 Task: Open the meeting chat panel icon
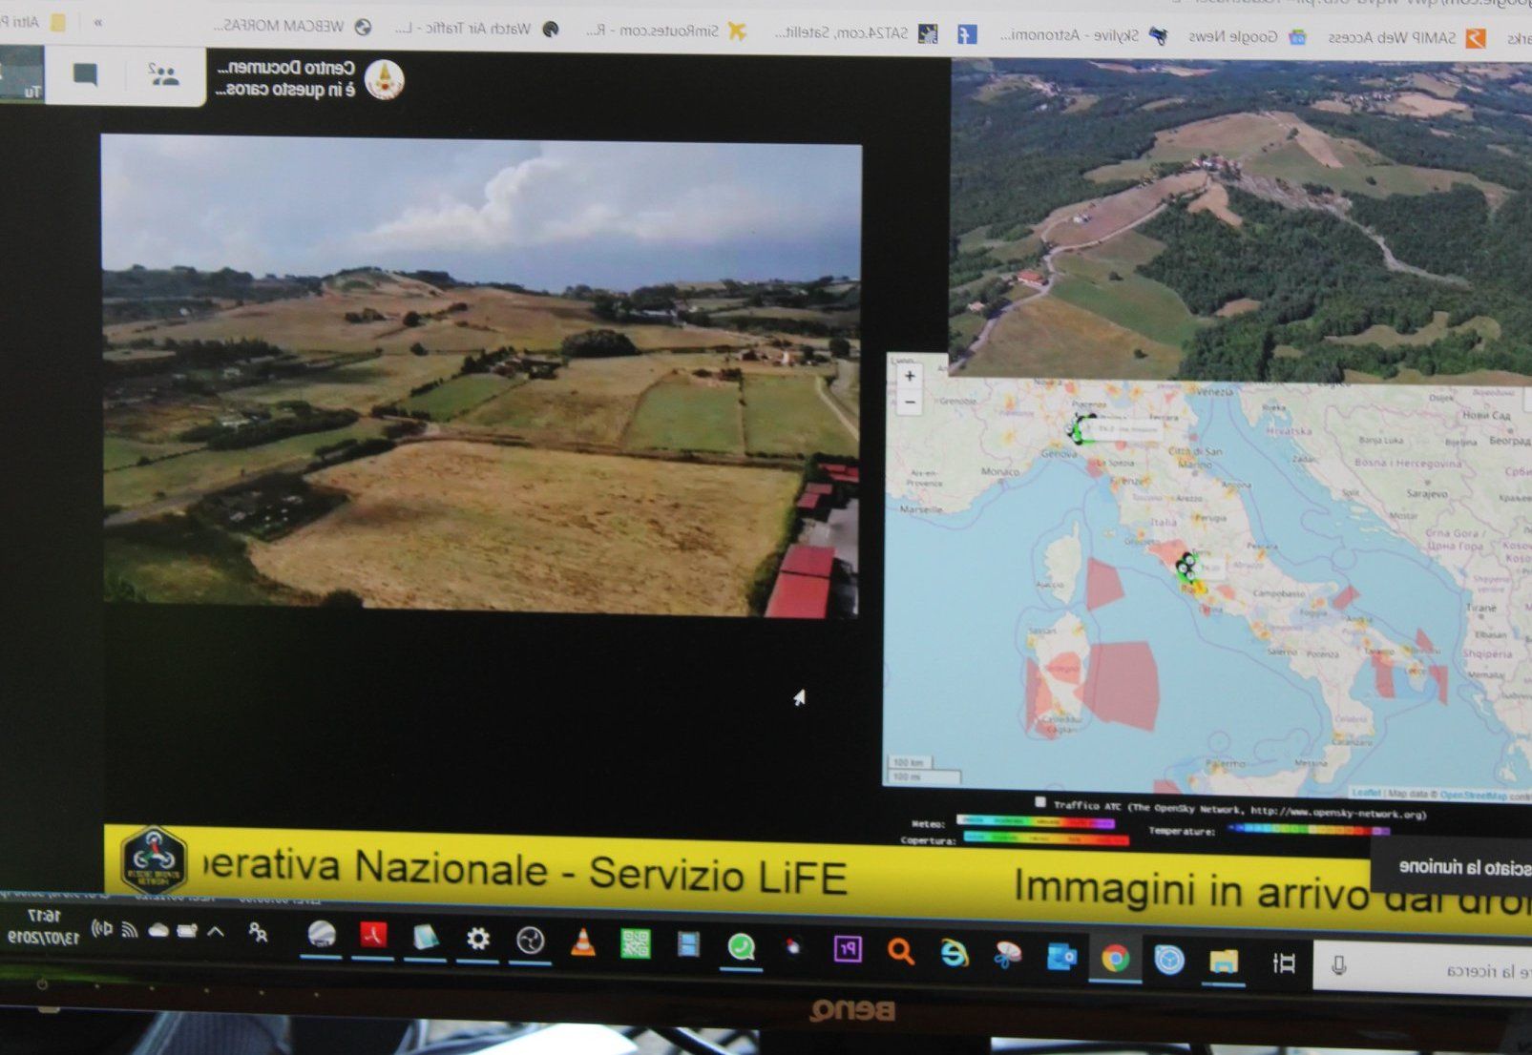coord(85,74)
